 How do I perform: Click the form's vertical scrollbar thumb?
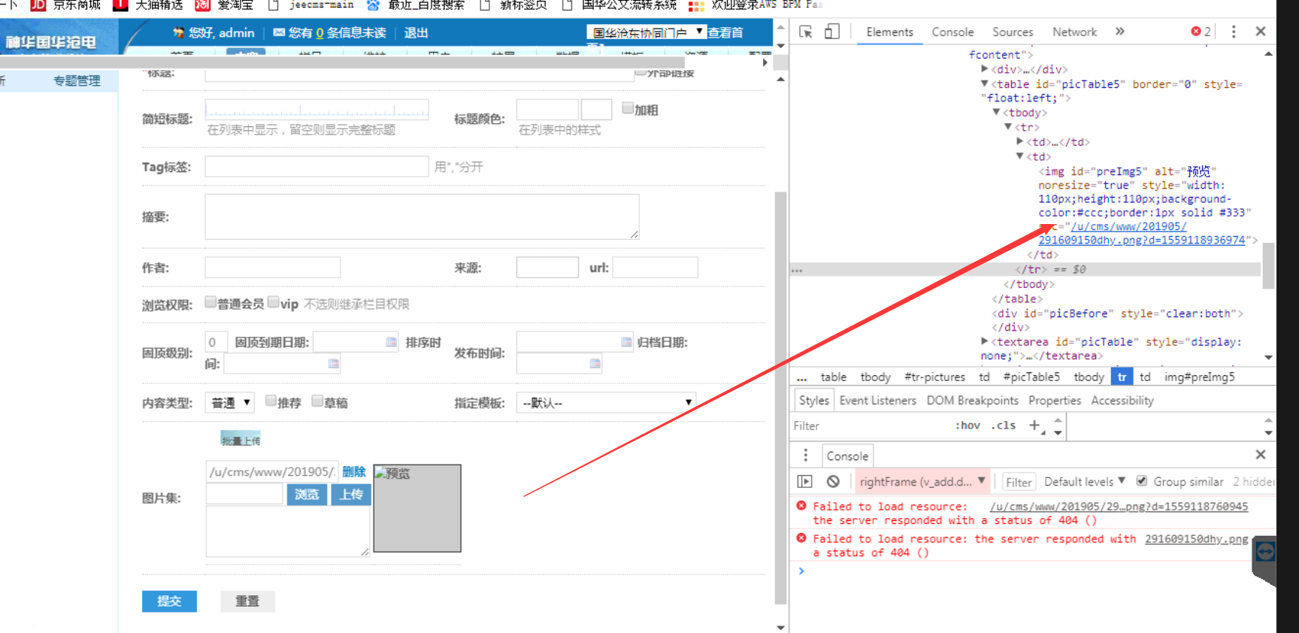tap(780, 398)
